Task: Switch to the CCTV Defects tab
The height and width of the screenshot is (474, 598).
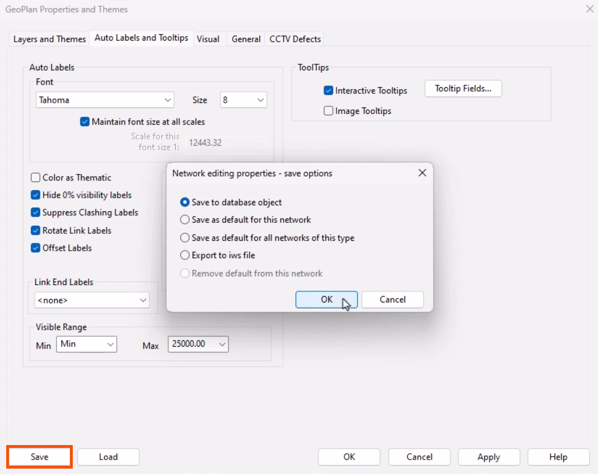Action: click(x=294, y=38)
